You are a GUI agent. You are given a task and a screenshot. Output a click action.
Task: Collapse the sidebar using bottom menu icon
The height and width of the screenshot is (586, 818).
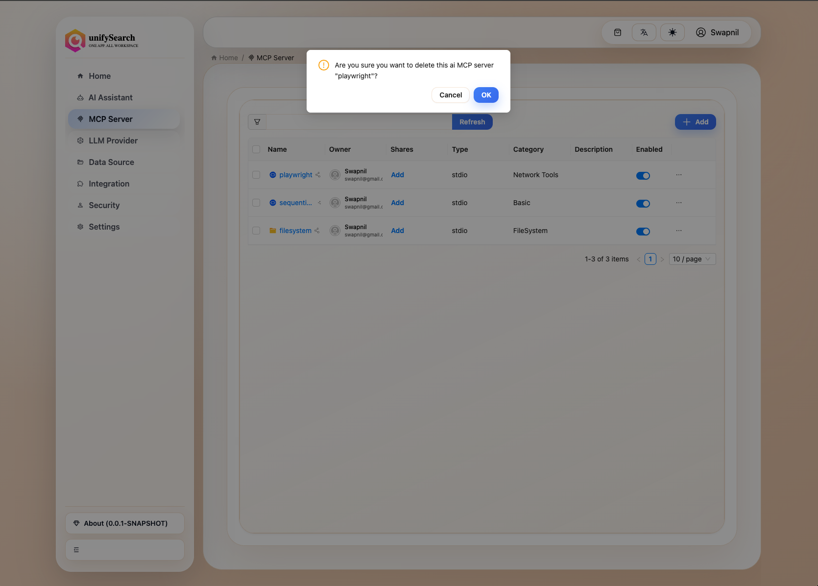[76, 550]
